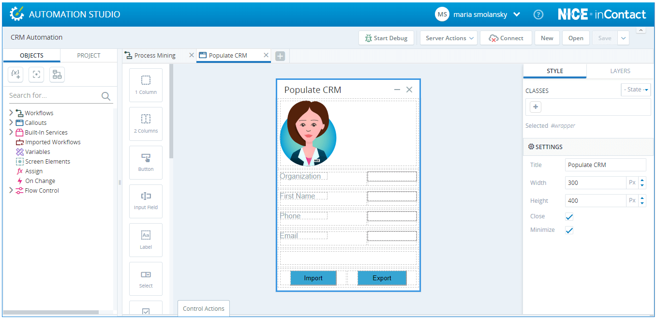This screenshot has height=319, width=657.
Task: Select the checkbox palette element below Select
Action: (146, 308)
